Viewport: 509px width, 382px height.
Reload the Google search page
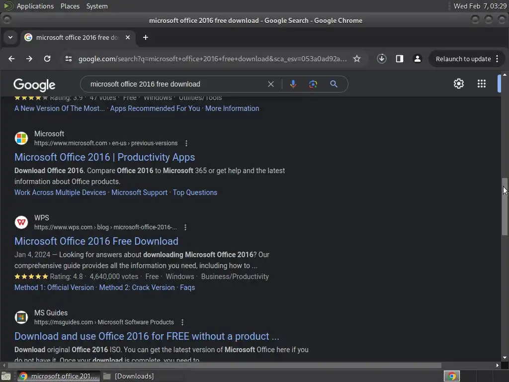(47, 59)
